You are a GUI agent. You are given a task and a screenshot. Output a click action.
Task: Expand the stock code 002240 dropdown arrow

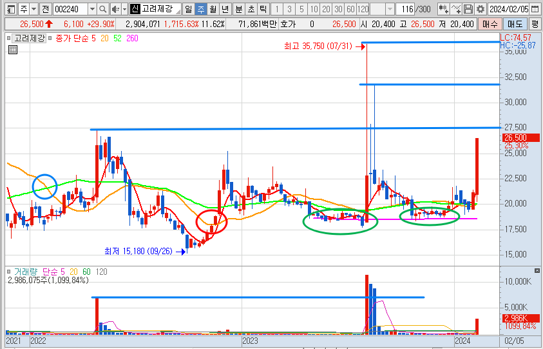tap(92, 9)
